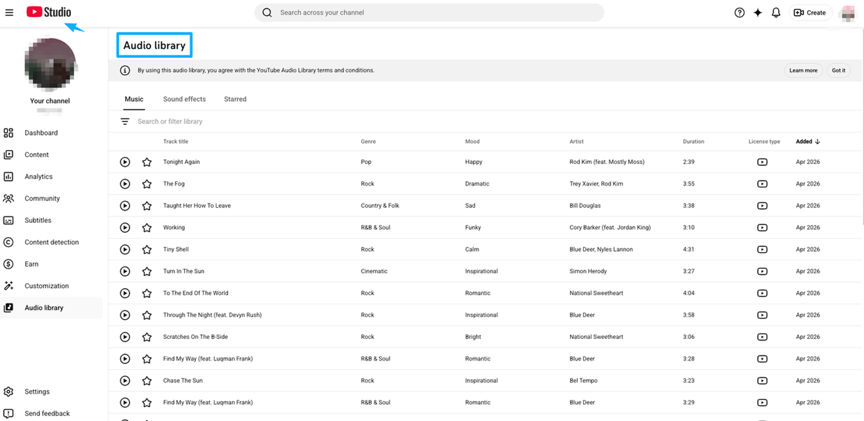This screenshot has width=864, height=421.
Task: Click the Customization wand icon
Action: [x=9, y=286]
